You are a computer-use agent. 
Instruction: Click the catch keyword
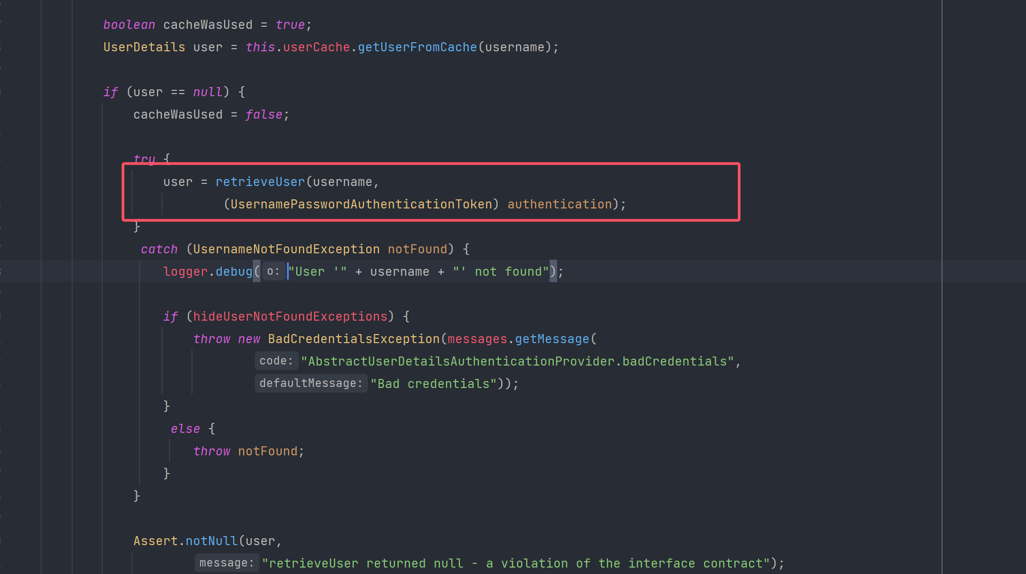[x=159, y=249]
